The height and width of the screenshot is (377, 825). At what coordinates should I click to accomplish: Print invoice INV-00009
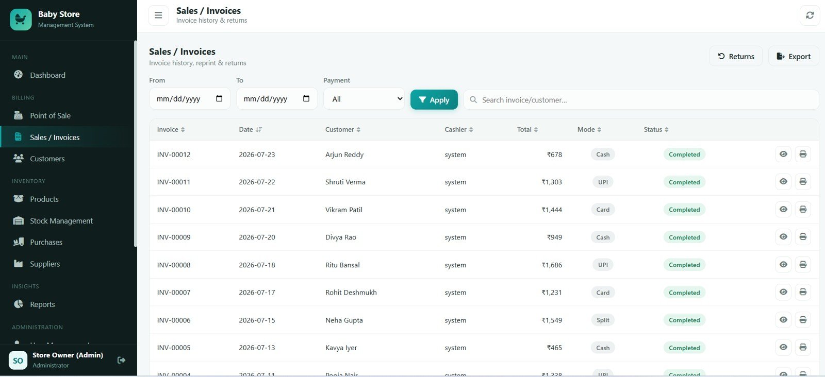803,237
